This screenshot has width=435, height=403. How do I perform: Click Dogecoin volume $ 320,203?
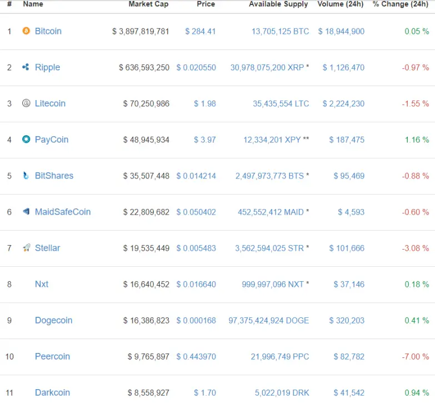click(347, 320)
